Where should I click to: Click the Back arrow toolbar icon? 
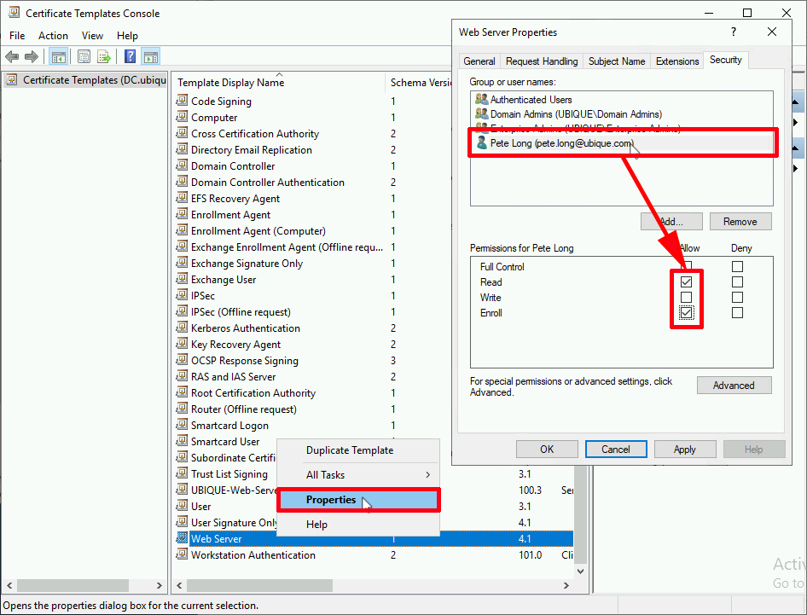tap(12, 56)
